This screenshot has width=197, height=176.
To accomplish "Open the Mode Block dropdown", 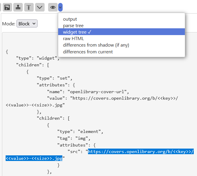I will point(27,24).
